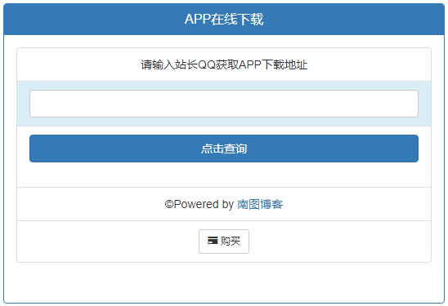Click the QQ number input field
Screen dimensions: 448x306
tap(224, 104)
